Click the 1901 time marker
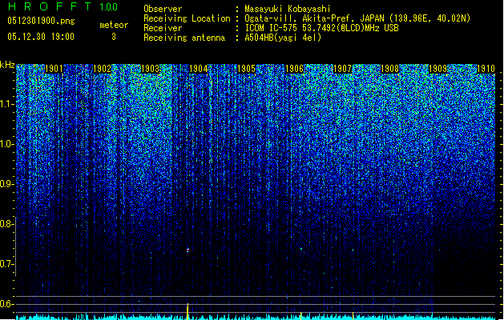Image resolution: width=504 pixels, height=320 pixels. coord(54,69)
